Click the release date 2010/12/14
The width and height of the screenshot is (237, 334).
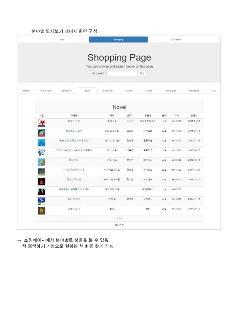pos(194,160)
